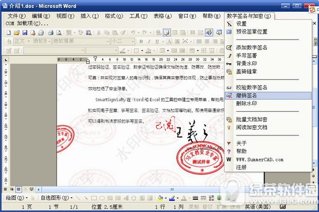Open Dash Style options in Drawing toolbar
319x212 pixels.
click(203, 198)
